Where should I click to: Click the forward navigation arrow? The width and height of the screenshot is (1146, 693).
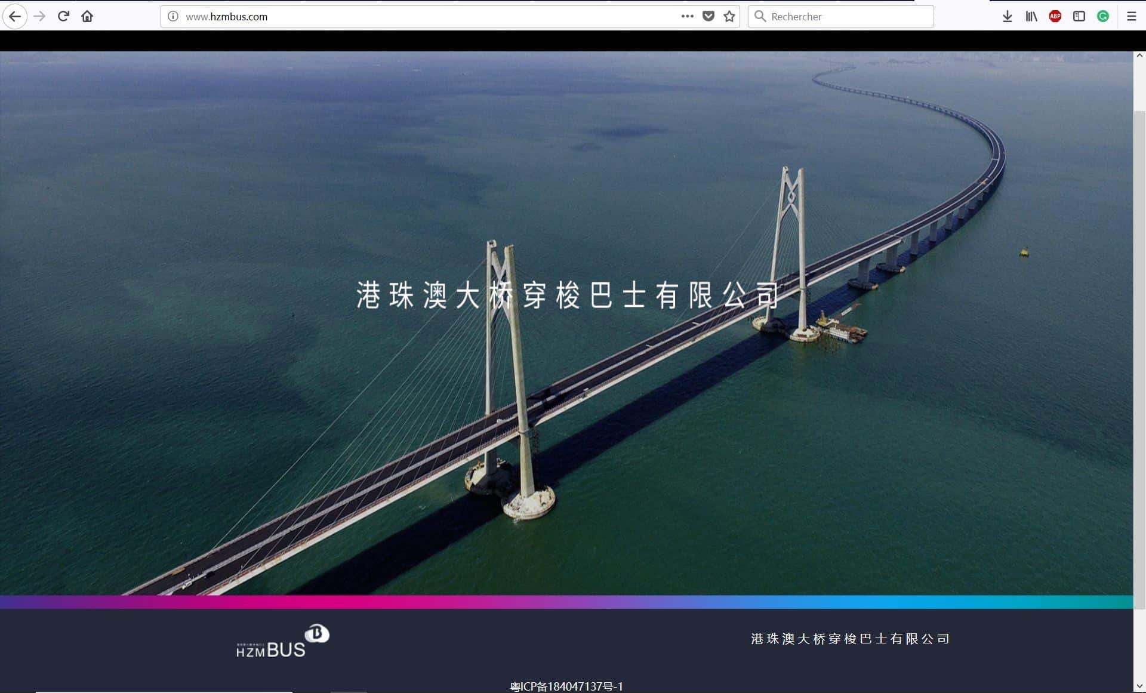point(40,16)
